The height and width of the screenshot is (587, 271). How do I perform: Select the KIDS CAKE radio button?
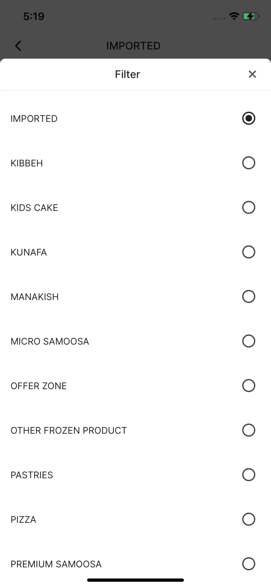click(x=248, y=208)
